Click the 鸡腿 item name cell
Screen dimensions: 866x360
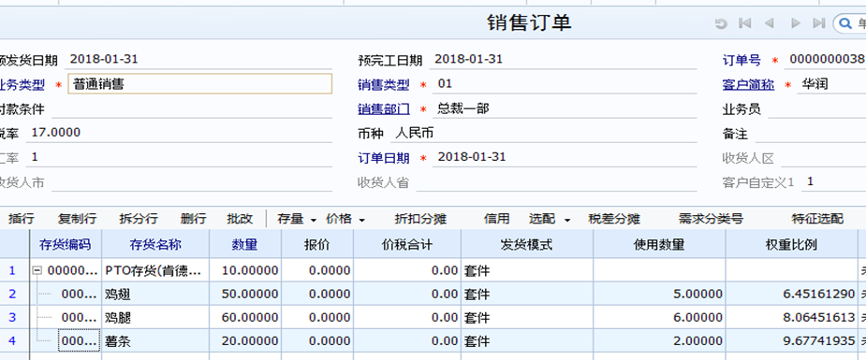click(x=155, y=318)
